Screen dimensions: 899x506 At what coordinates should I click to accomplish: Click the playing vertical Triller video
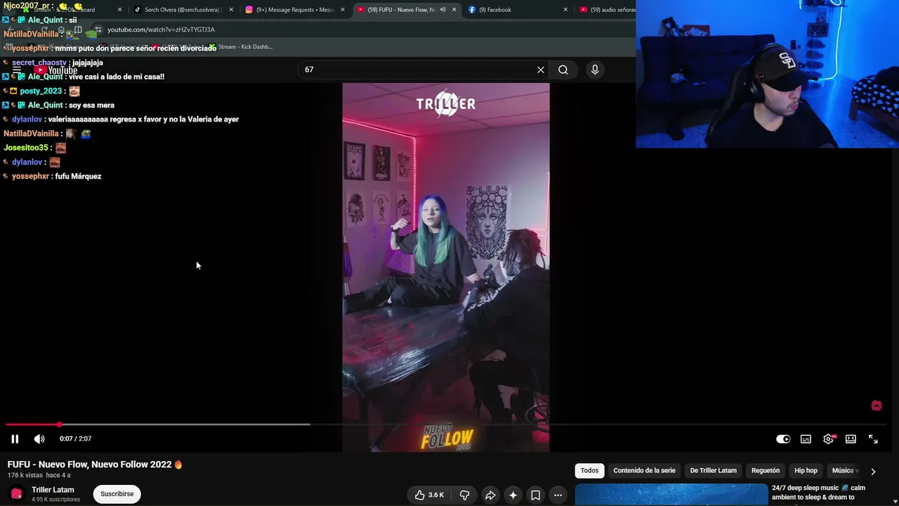(x=446, y=267)
